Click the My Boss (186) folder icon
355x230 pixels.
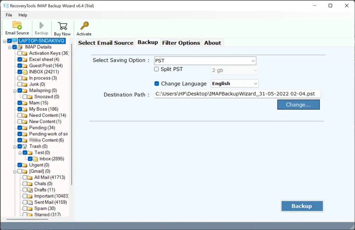click(25, 109)
